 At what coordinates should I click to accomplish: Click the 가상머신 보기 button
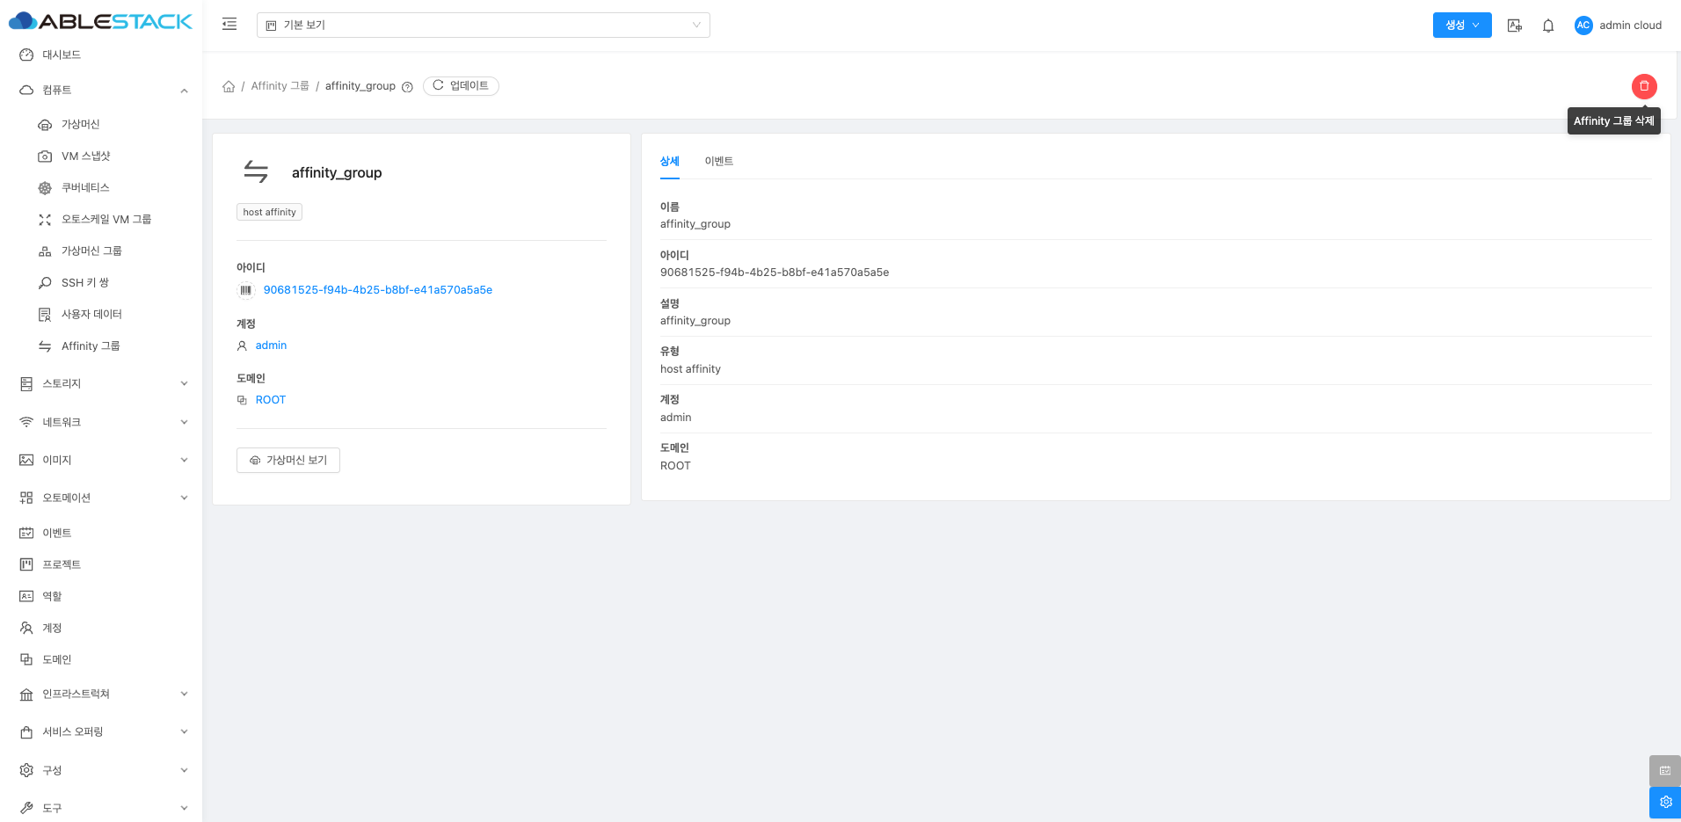[288, 460]
